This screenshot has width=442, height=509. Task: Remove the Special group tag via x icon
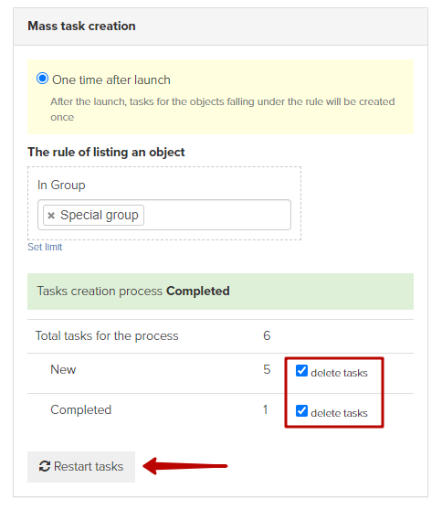pyautogui.click(x=51, y=216)
